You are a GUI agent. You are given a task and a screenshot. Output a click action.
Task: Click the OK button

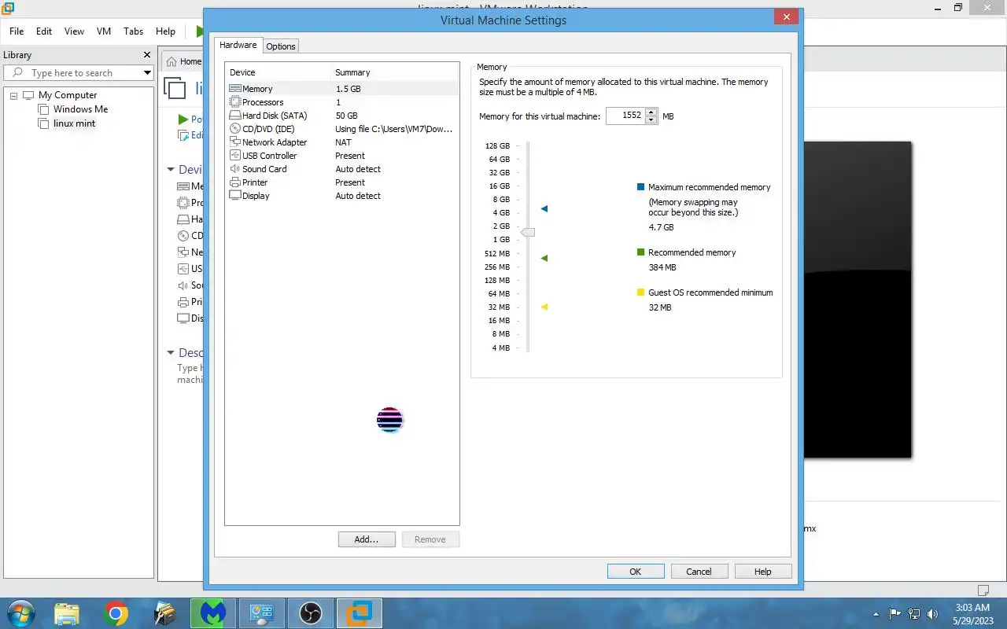[x=636, y=572]
